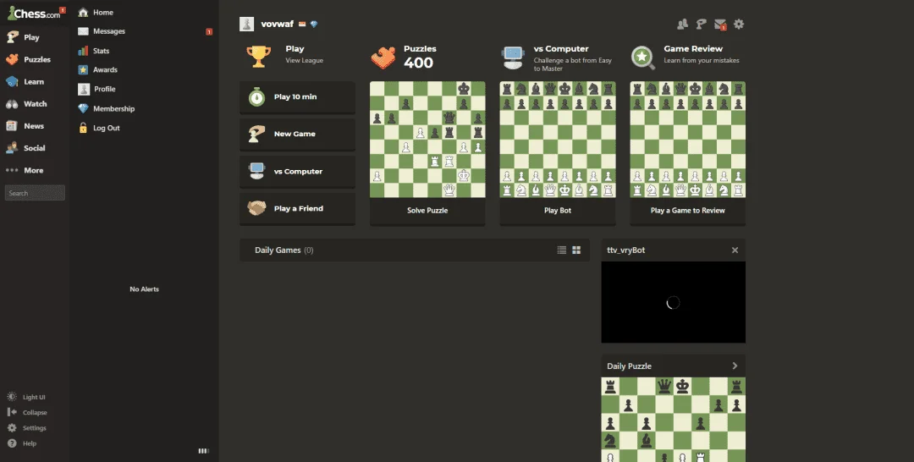Click the Chess.com logo
Viewport: 914px width, 462px height.
34,14
